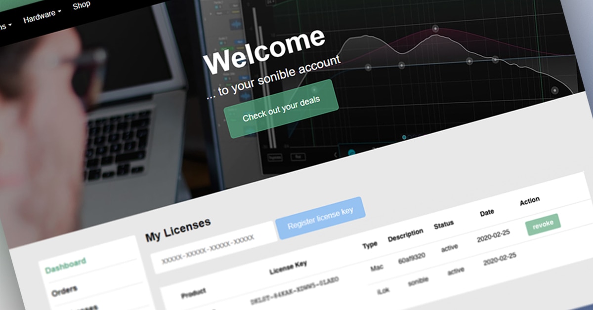Click the "Check out your deals" button
Viewport: 593px width, 310px height.
pyautogui.click(x=281, y=109)
